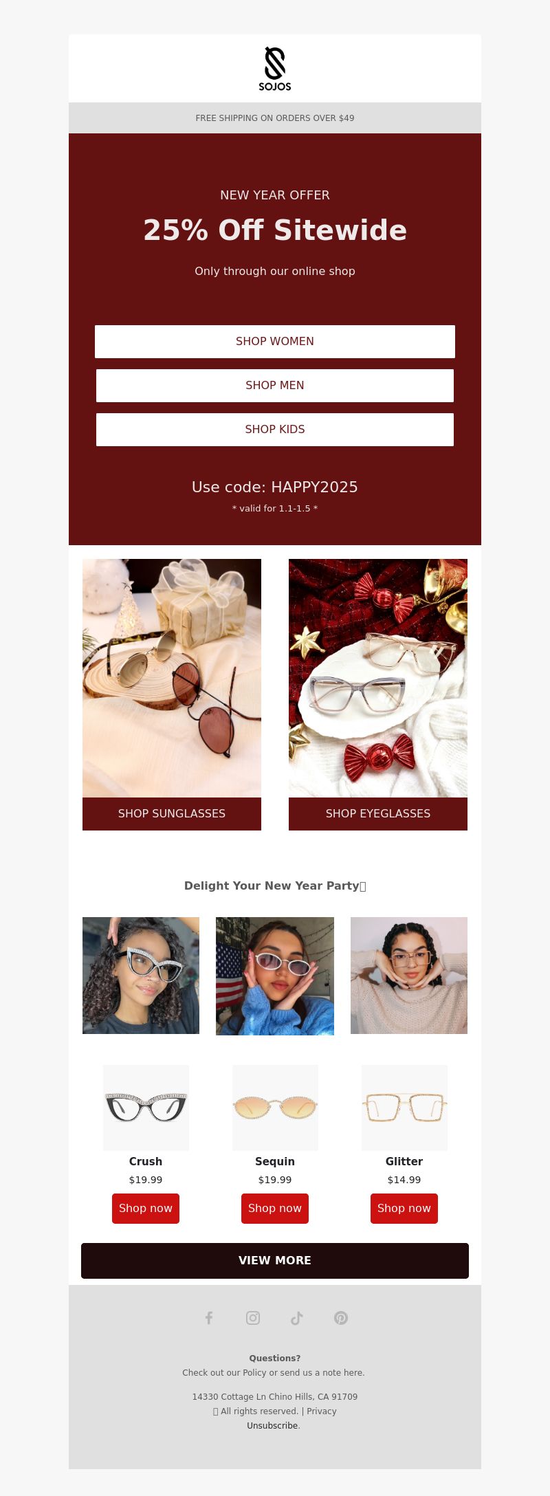Click the SHOP MEN button
Image resolution: width=550 pixels, height=1496 pixels.
pos(275,386)
